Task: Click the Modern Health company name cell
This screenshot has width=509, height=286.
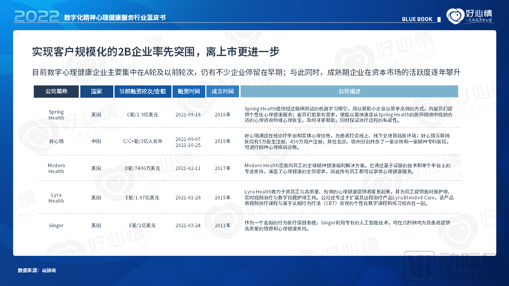Action: 56,168
